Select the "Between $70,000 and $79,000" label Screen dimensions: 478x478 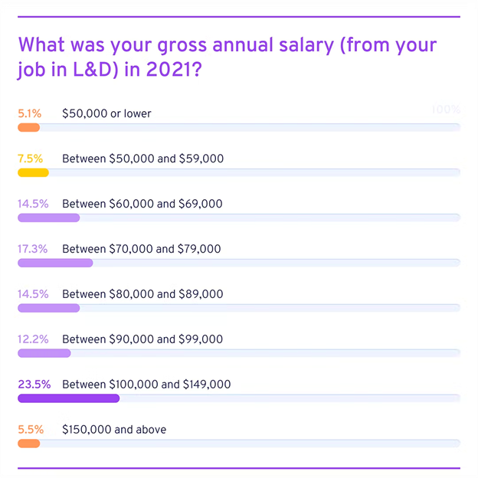[142, 249]
